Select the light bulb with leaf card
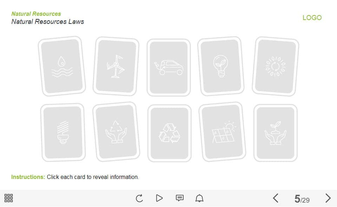The image size is (337, 207). 221,66
